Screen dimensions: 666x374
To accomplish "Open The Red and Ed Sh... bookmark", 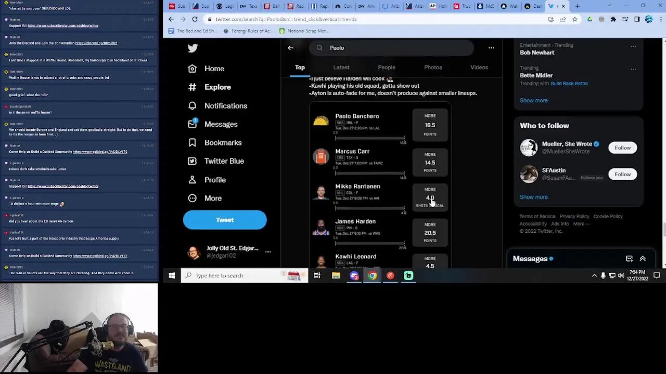I will (193, 31).
